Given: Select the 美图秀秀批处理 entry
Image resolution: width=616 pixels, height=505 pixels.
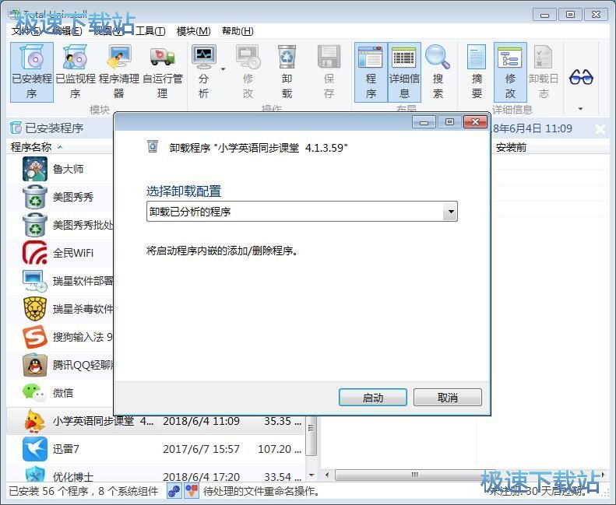Looking at the screenshot, I should tap(83, 225).
